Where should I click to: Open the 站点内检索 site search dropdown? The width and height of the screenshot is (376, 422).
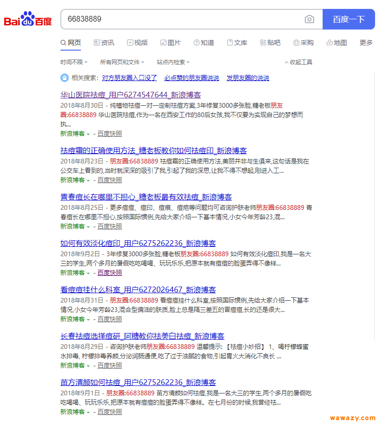pos(171,61)
